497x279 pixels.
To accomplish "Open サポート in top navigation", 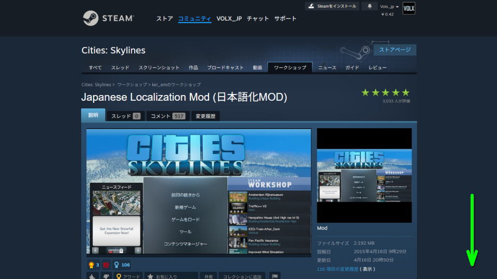I will 285,19.
